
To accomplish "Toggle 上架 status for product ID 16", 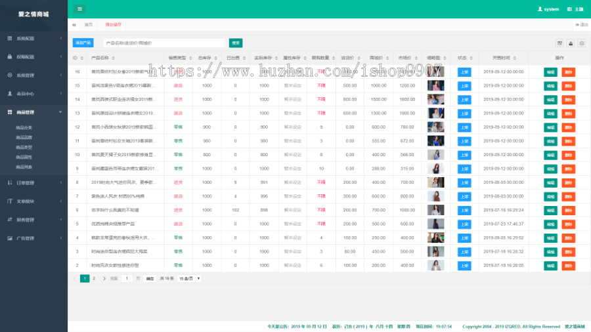I will [x=464, y=72].
